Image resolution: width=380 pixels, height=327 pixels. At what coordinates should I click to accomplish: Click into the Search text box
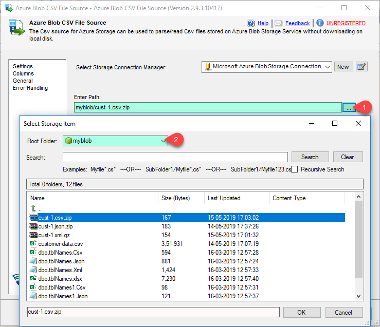175,157
